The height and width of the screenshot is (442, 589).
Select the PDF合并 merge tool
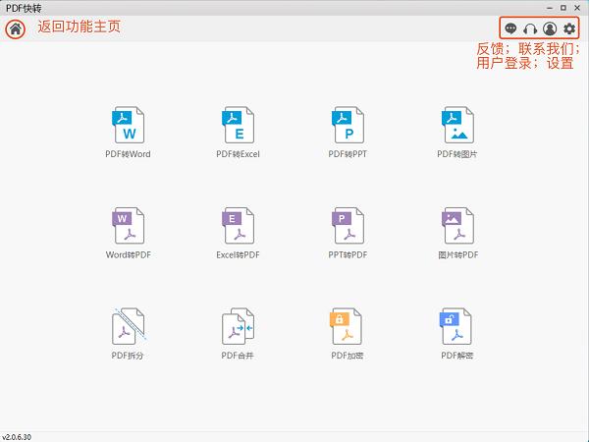tap(238, 327)
